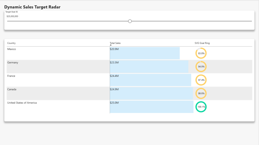Click the $25,000,000 target goal input box

tap(12, 16)
